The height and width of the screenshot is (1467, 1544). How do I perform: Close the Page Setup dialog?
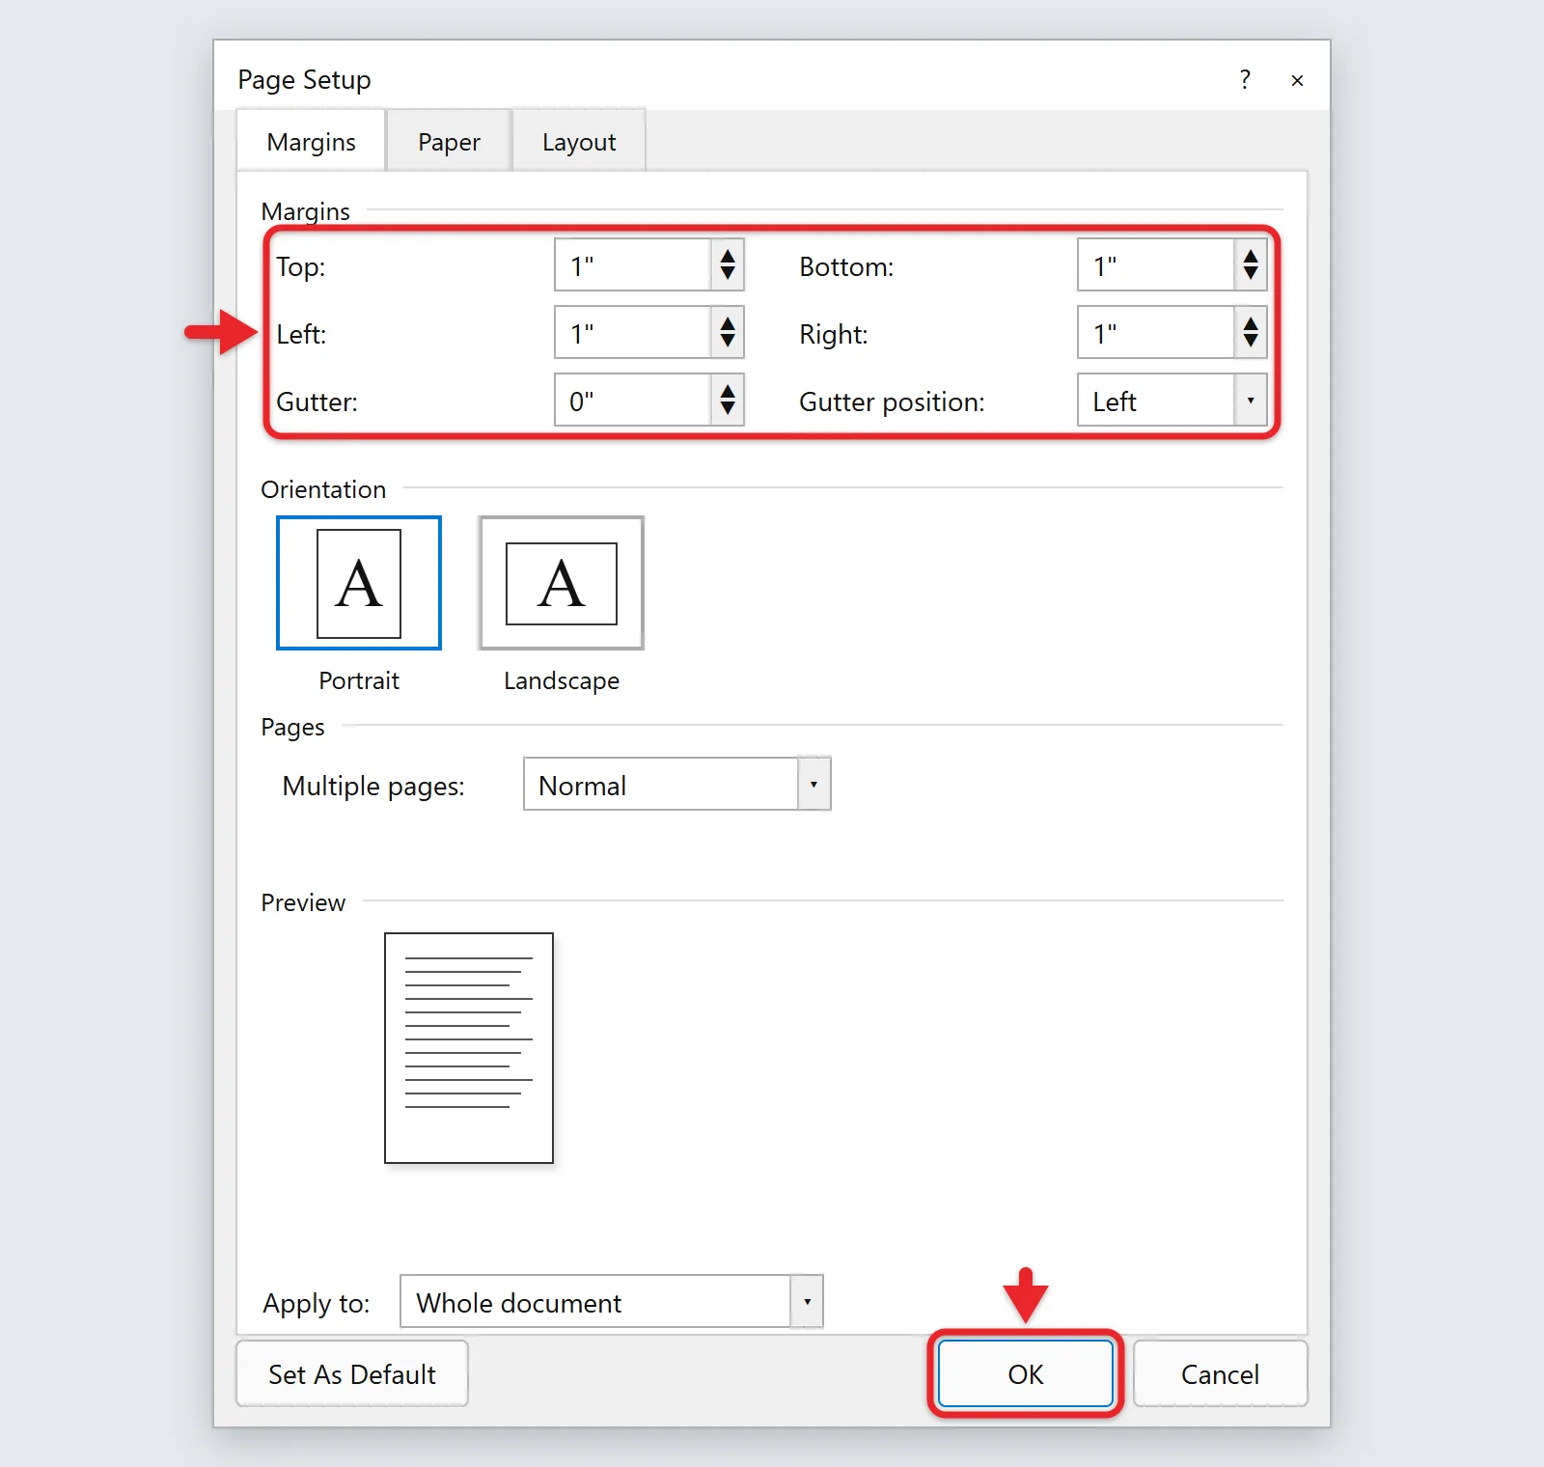(1297, 80)
